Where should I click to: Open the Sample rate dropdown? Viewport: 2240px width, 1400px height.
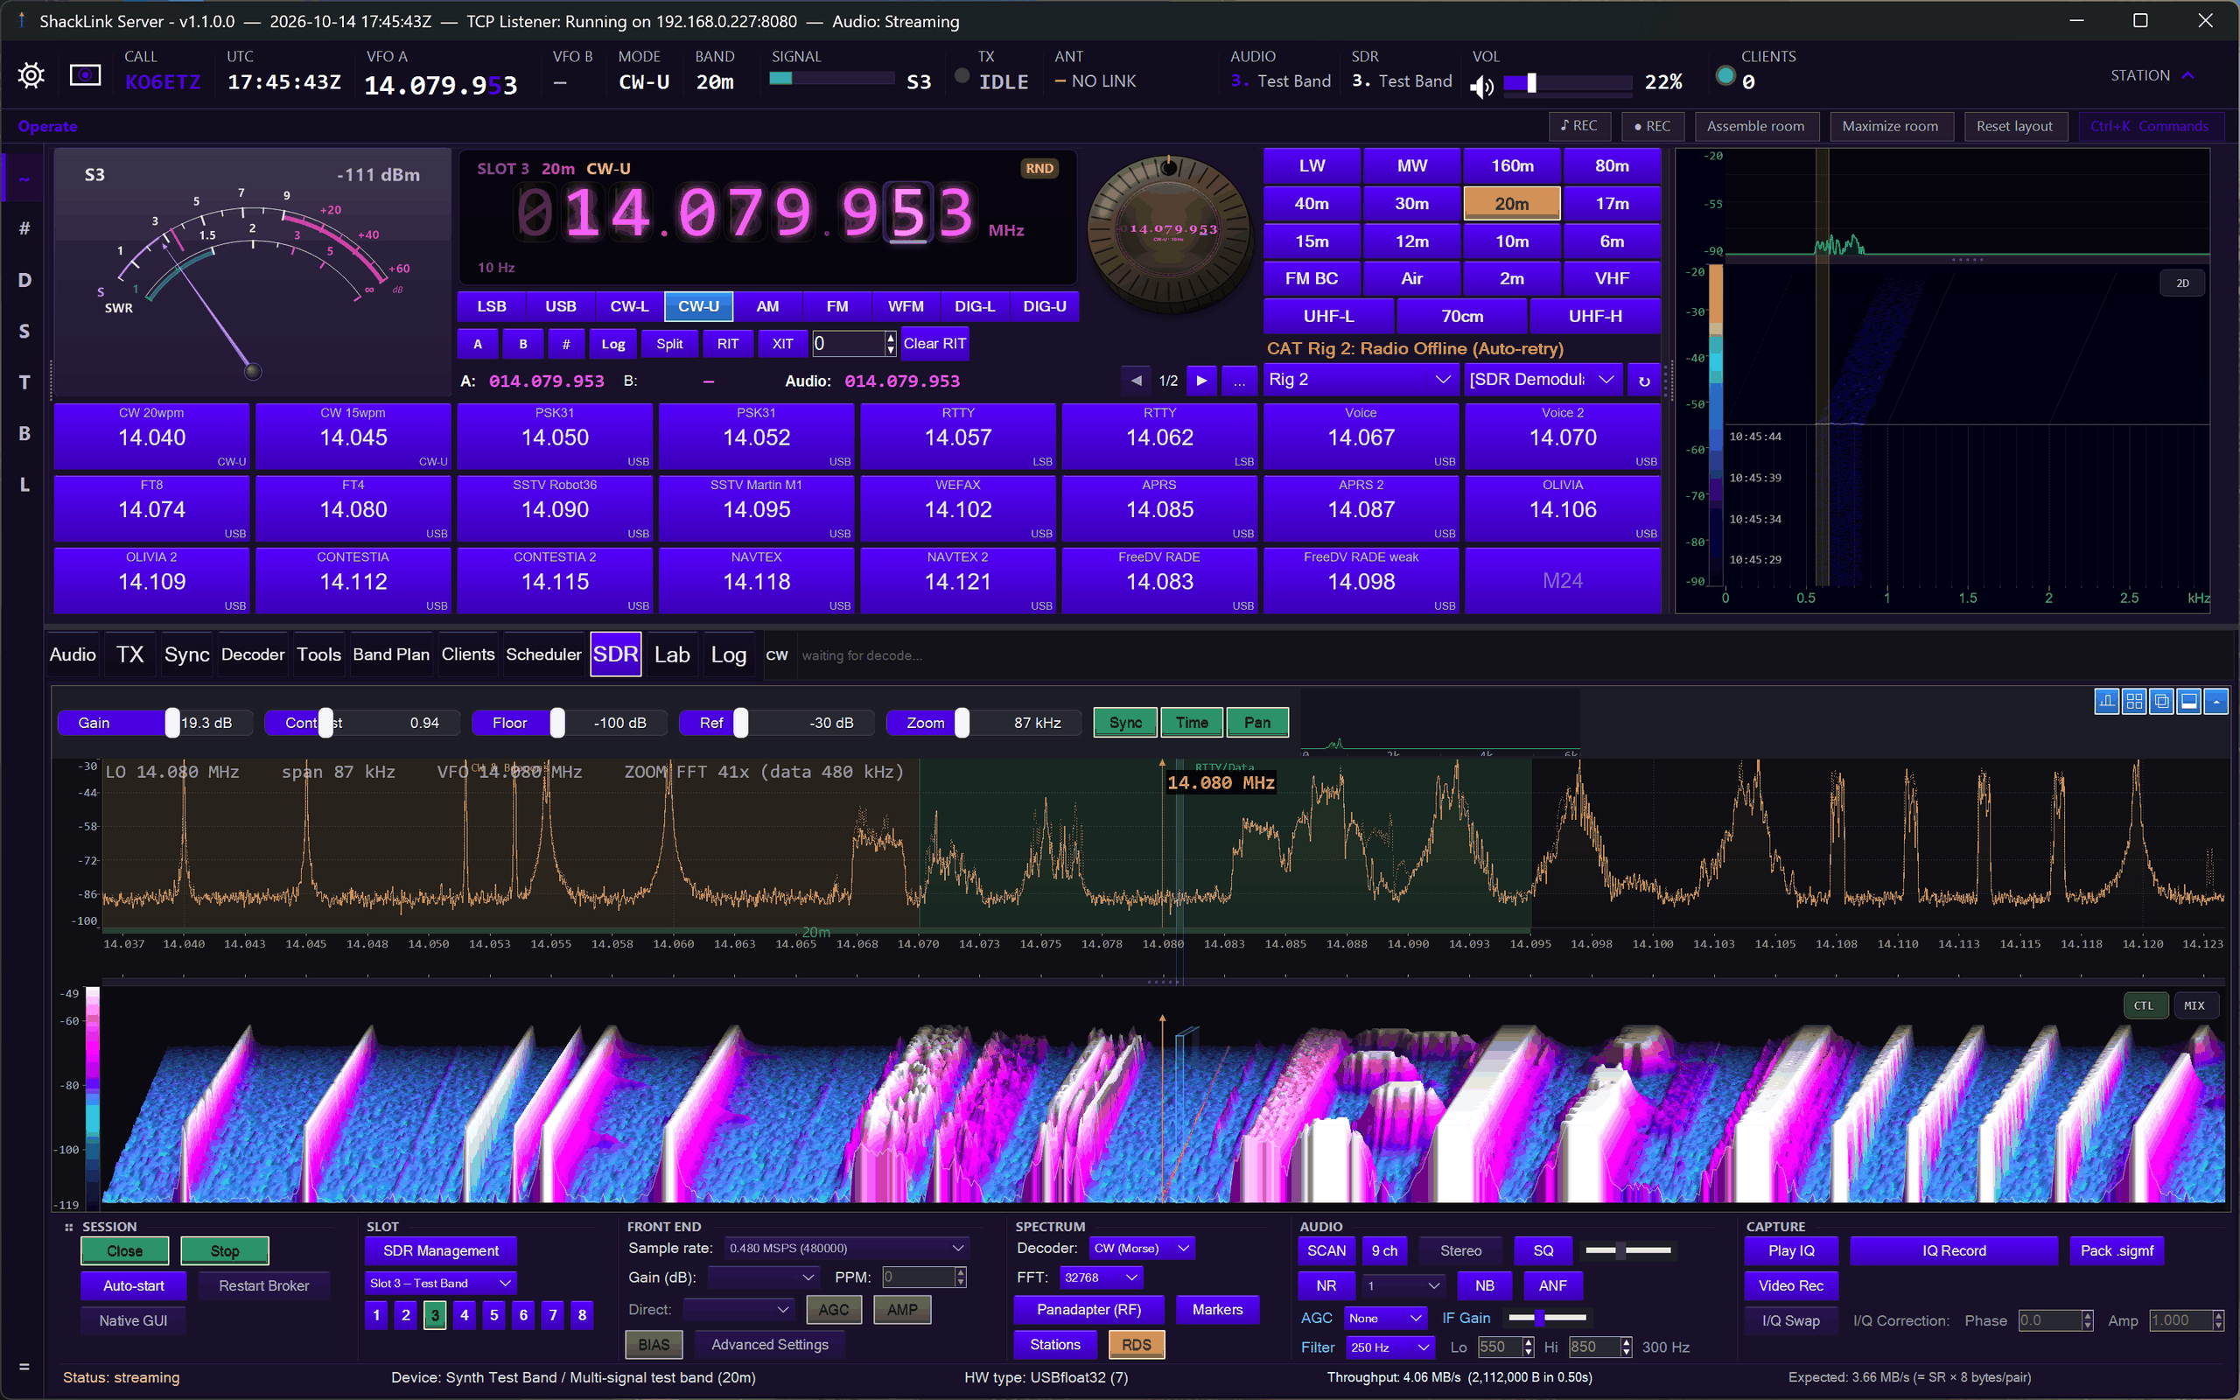click(846, 1248)
